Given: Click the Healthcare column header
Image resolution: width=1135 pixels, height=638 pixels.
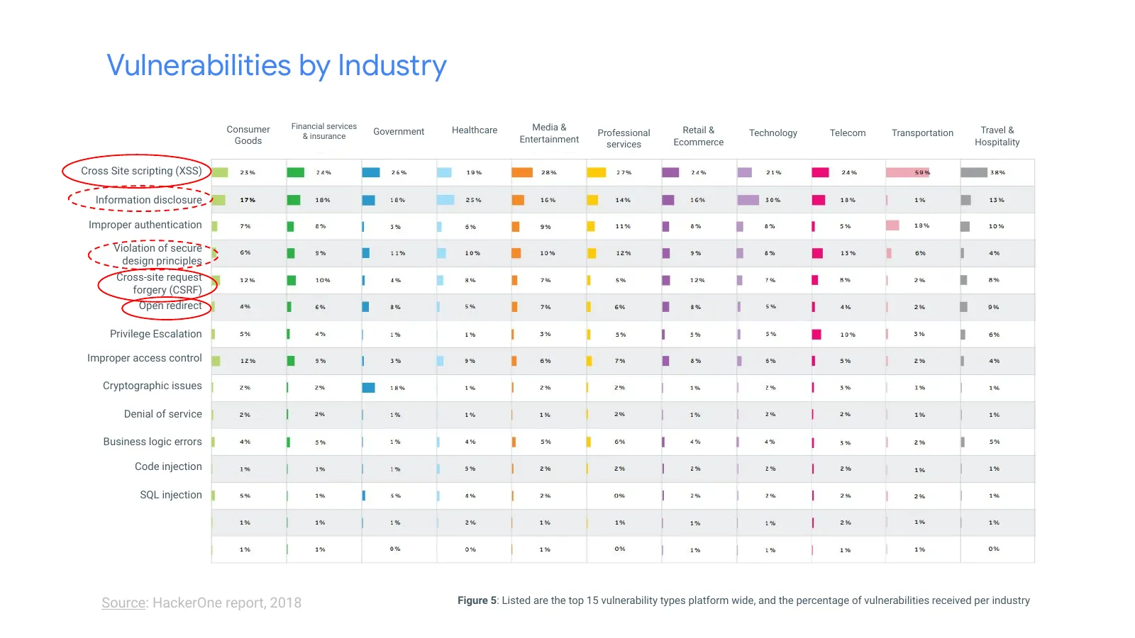Looking at the screenshot, I should tap(475, 130).
